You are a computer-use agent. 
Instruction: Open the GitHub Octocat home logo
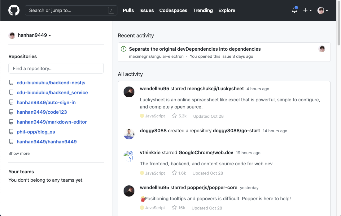coord(14,10)
